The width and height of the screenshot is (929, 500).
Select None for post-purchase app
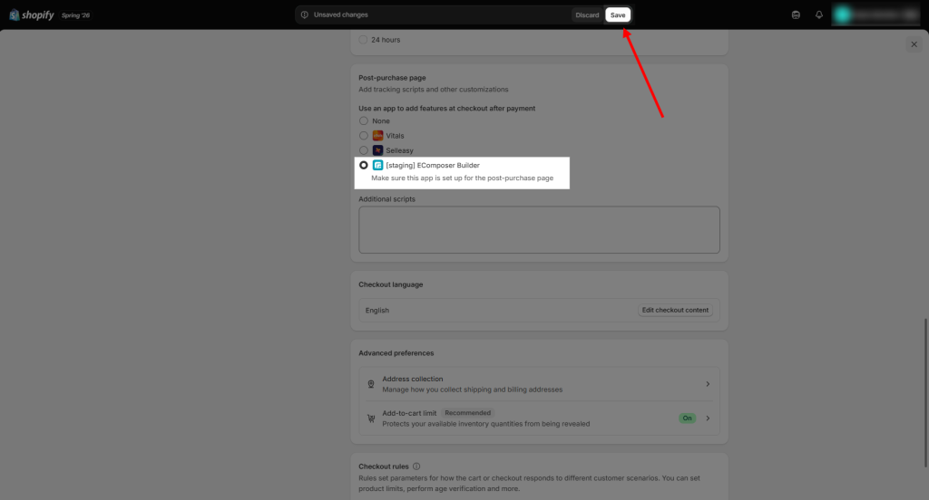(363, 120)
